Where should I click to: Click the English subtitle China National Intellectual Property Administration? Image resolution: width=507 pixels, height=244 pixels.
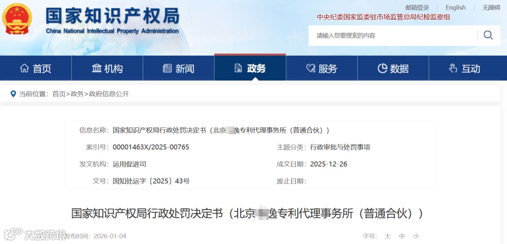coord(112,31)
